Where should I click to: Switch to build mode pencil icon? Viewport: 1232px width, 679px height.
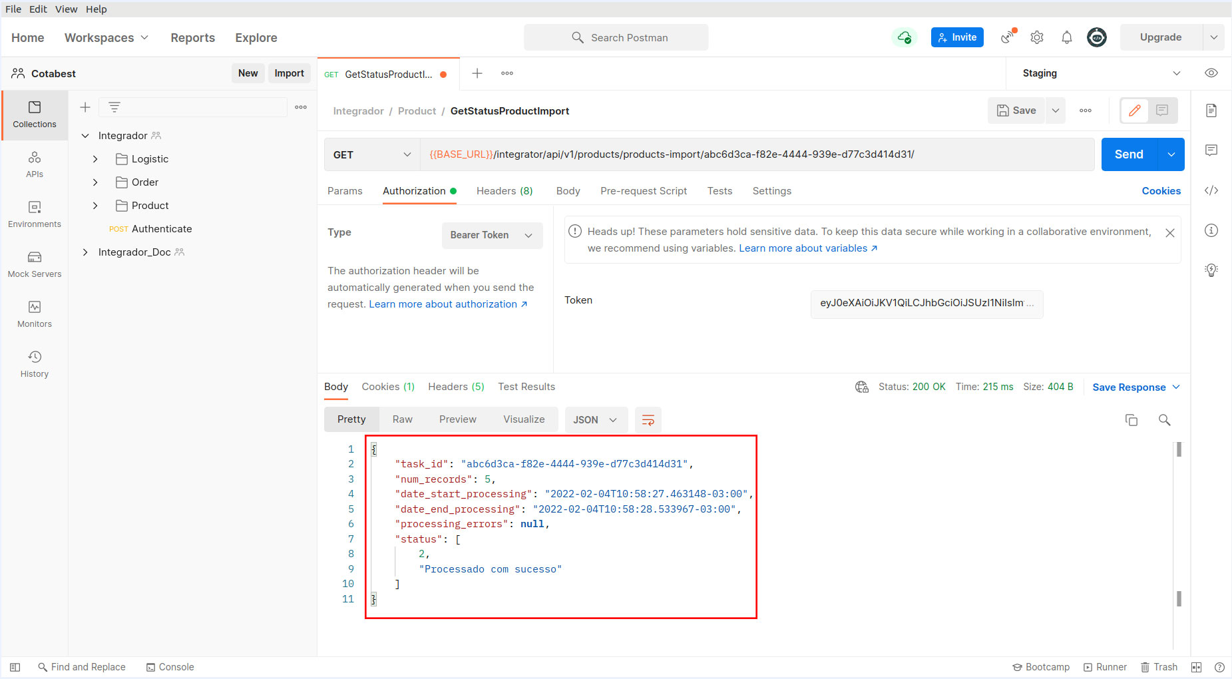tap(1135, 111)
